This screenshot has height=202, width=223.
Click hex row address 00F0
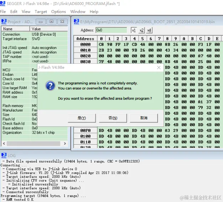[85, 130]
